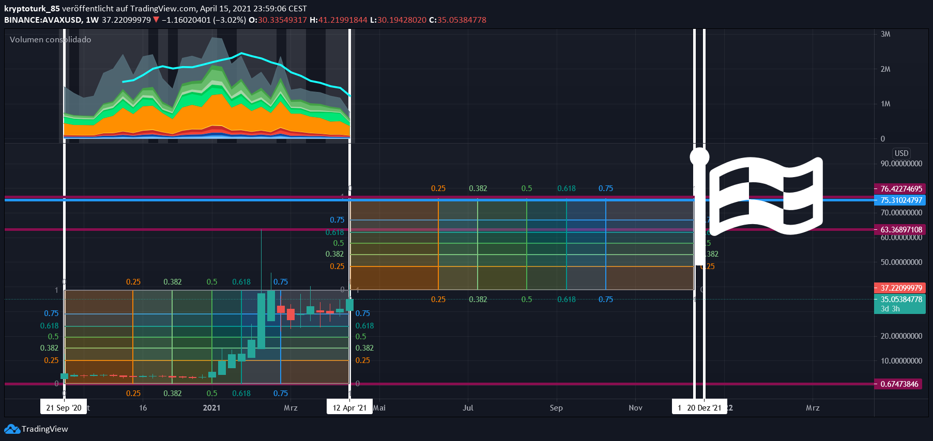This screenshot has height=441, width=933.
Task: Select the Jul label on time axis
Action: [x=468, y=408]
